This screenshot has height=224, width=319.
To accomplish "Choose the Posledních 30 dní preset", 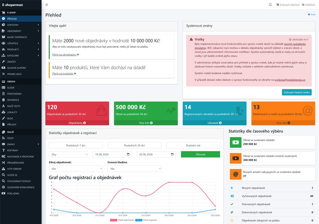I will click(135, 145).
